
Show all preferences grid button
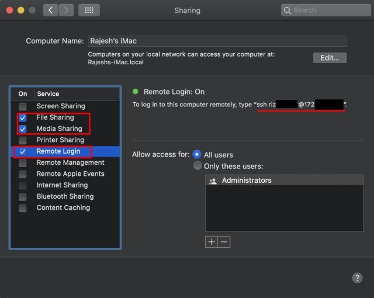click(x=89, y=11)
